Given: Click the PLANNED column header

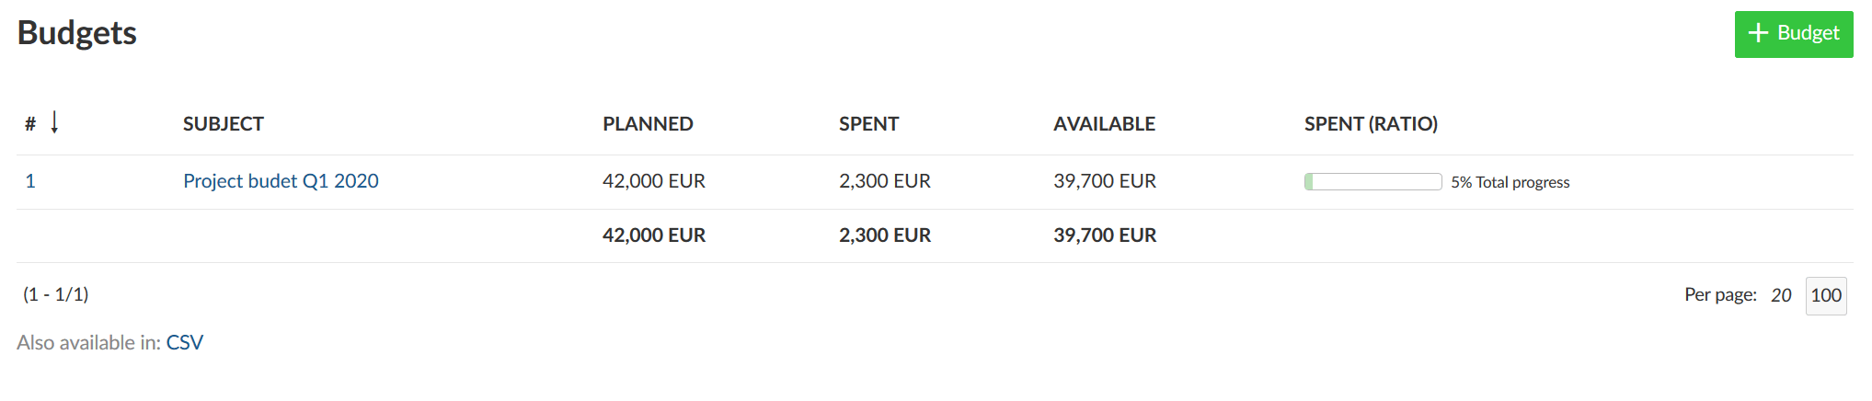Looking at the screenshot, I should [648, 124].
